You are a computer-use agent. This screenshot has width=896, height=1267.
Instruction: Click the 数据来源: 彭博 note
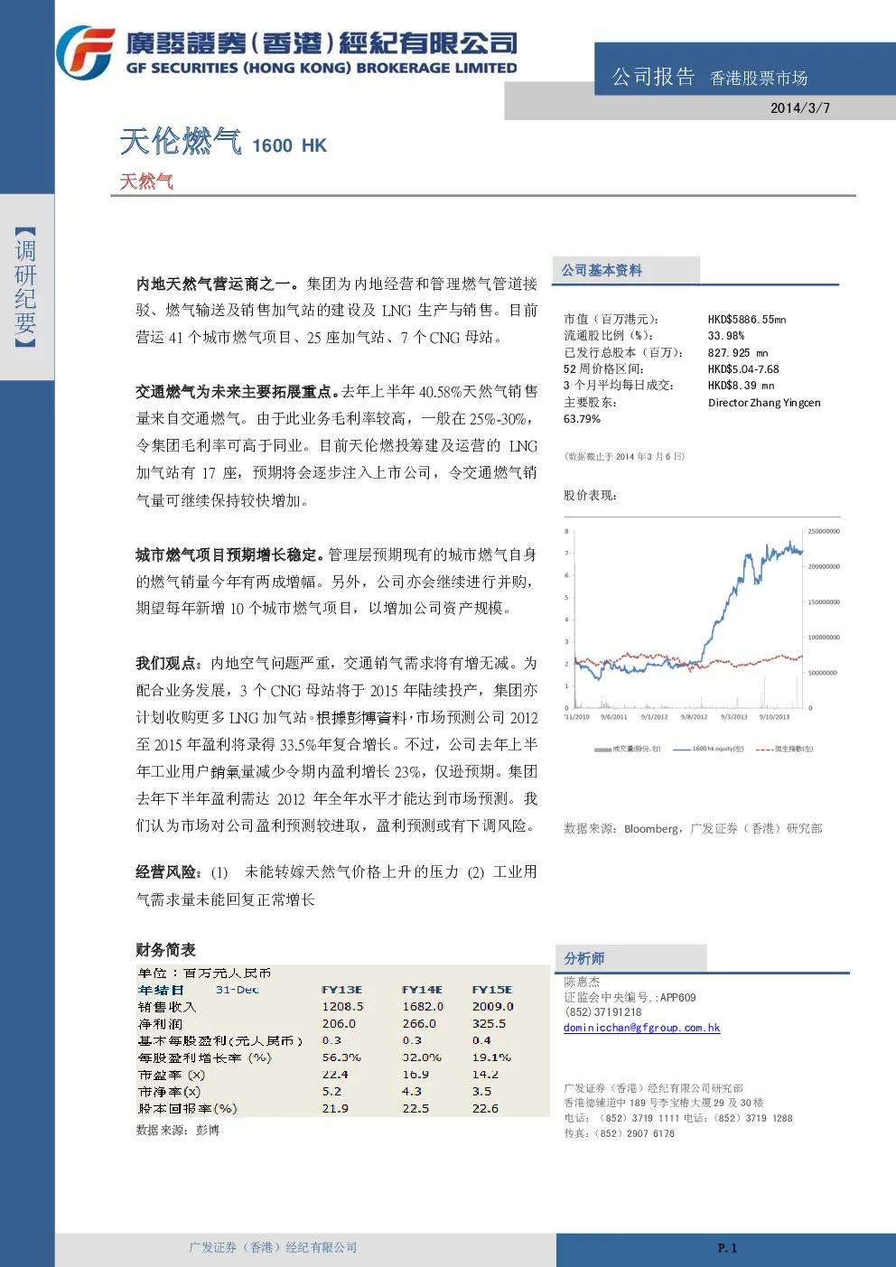click(178, 1130)
